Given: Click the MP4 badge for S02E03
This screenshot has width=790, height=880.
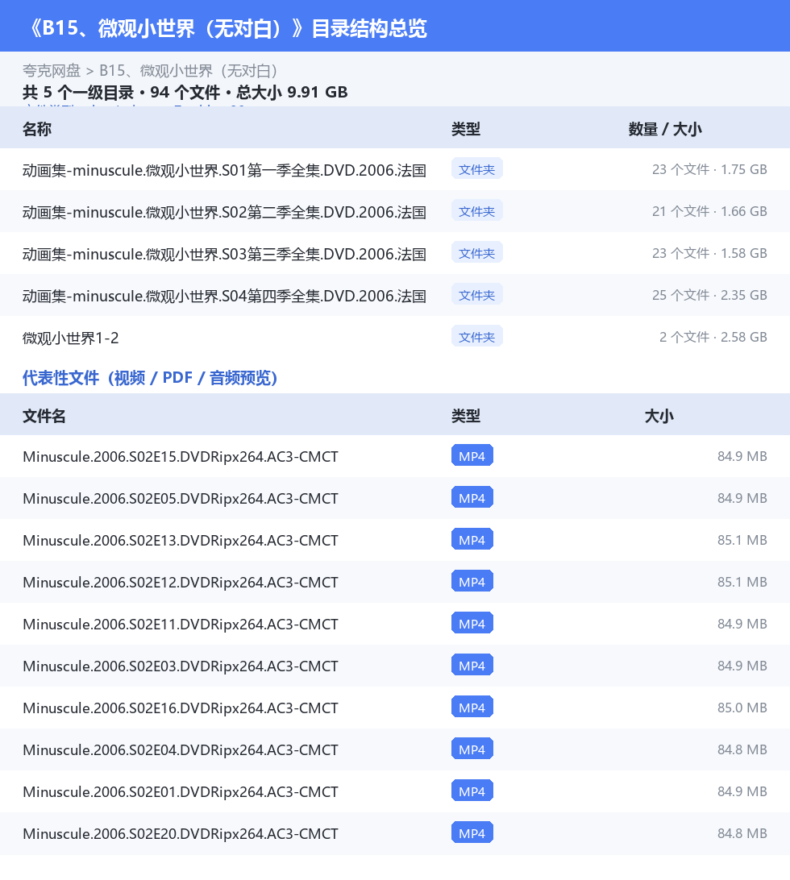Looking at the screenshot, I should 472,665.
